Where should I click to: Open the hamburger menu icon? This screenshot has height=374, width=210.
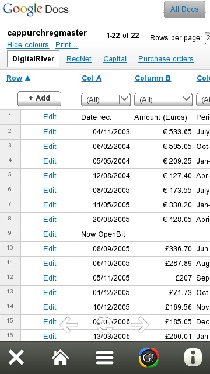coord(104,357)
